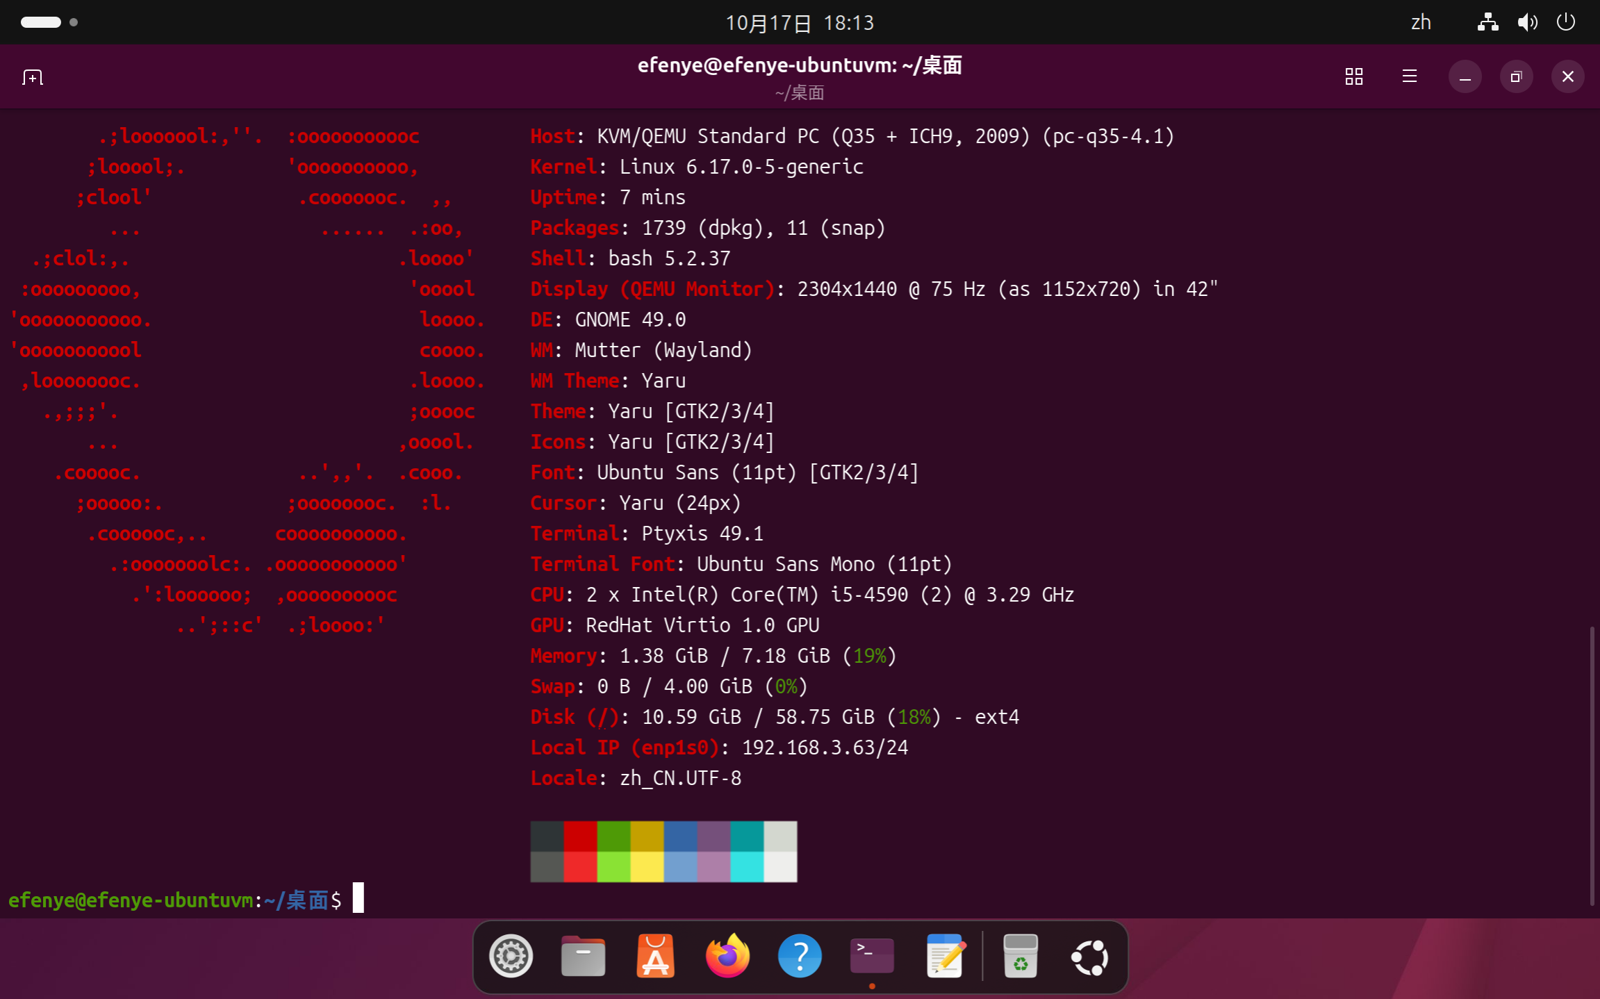Image resolution: width=1600 pixels, height=999 pixels.
Task: Open the Files manager in dock
Action: tap(583, 956)
